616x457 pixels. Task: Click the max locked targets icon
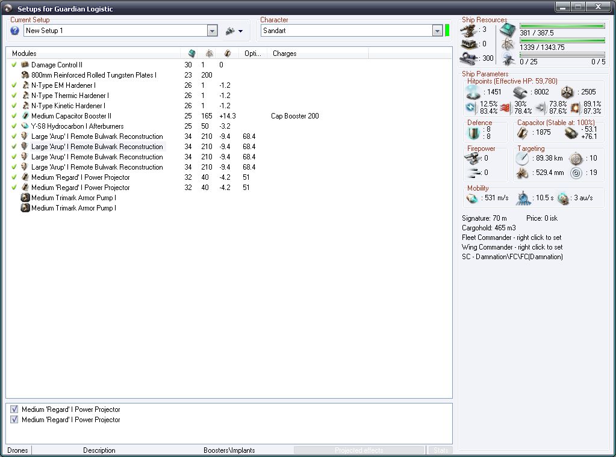(x=576, y=159)
